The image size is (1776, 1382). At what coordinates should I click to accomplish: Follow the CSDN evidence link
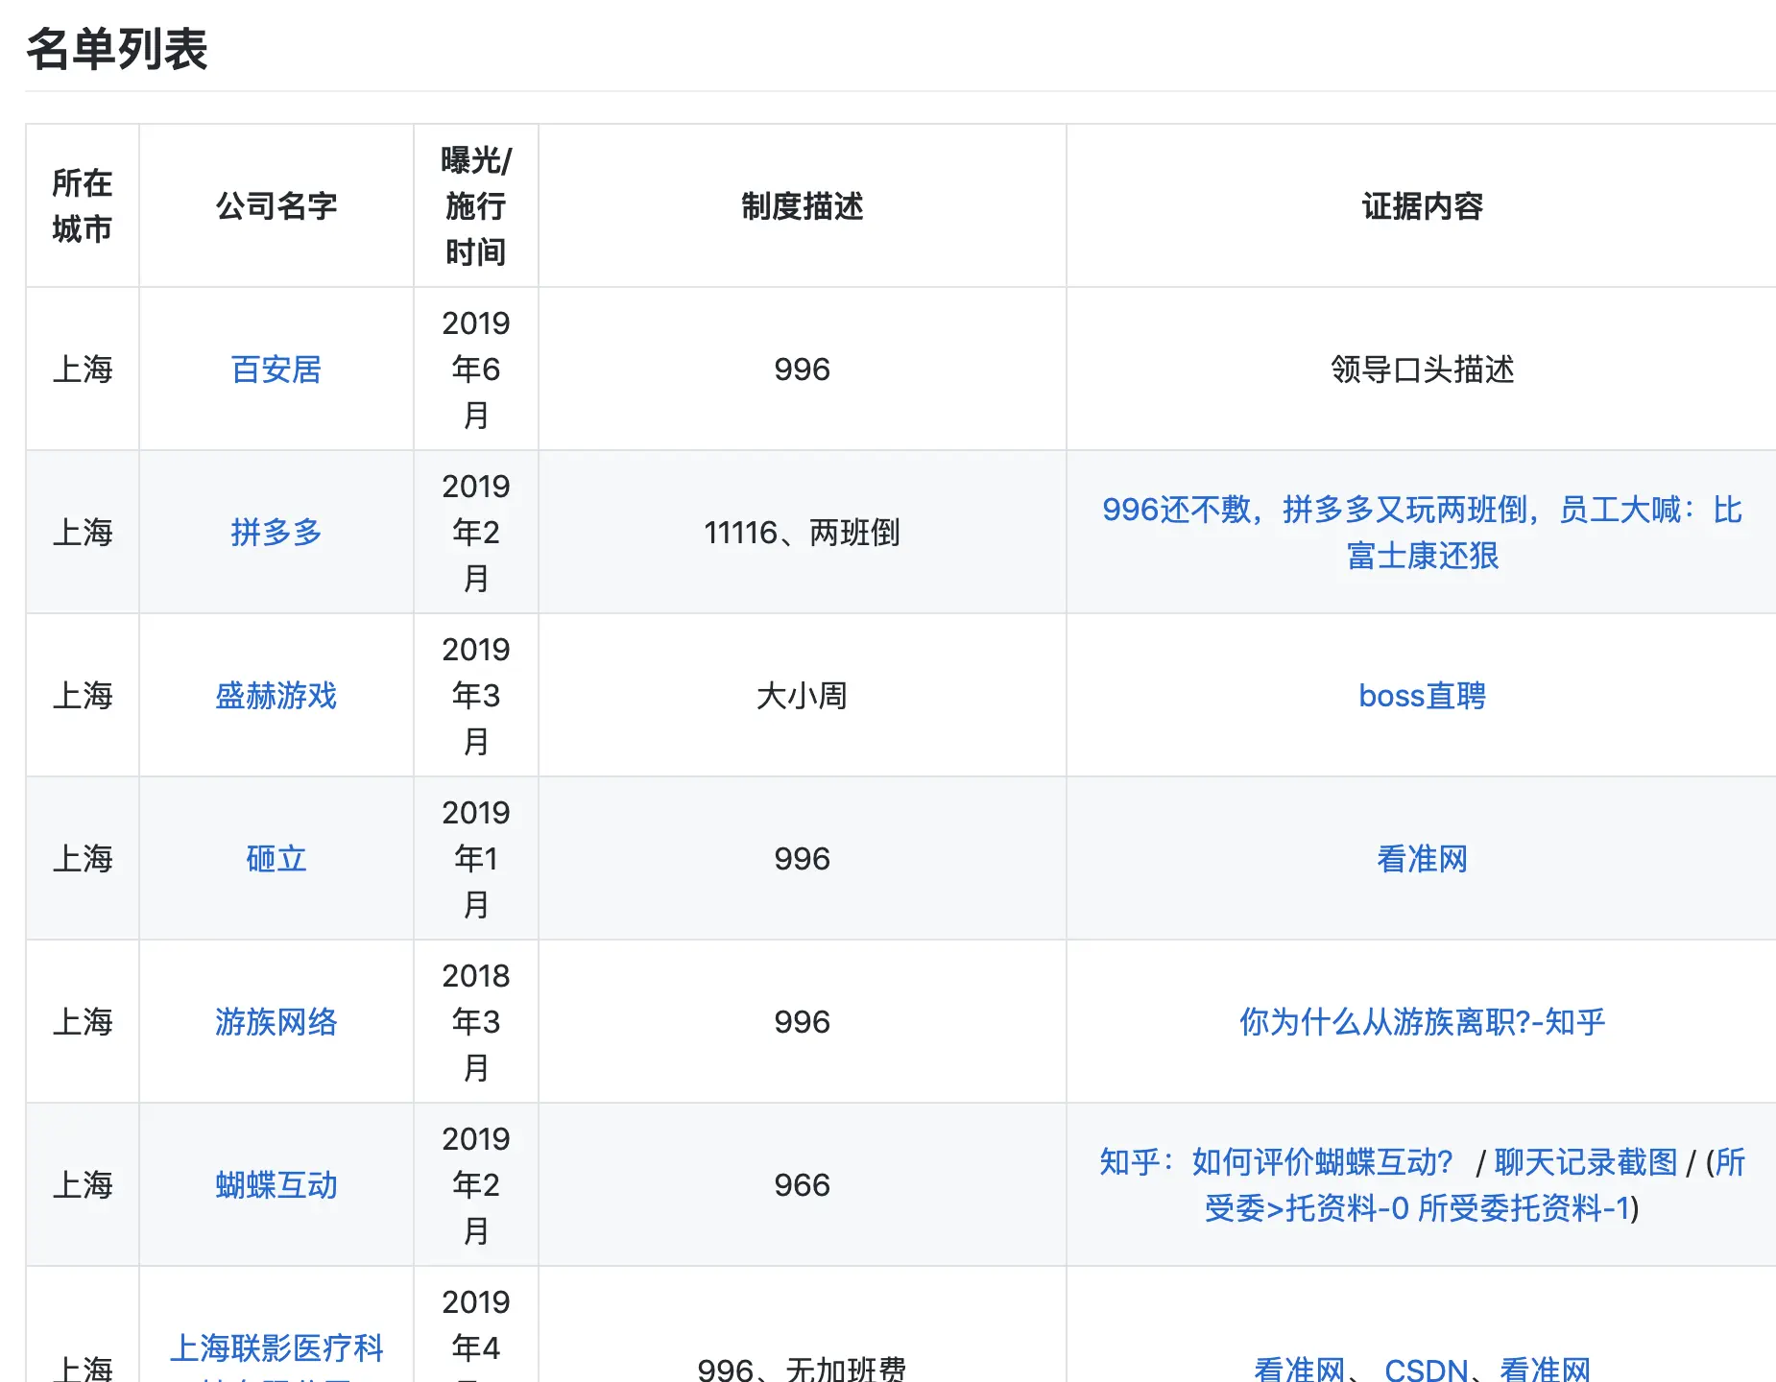coord(1426,1370)
